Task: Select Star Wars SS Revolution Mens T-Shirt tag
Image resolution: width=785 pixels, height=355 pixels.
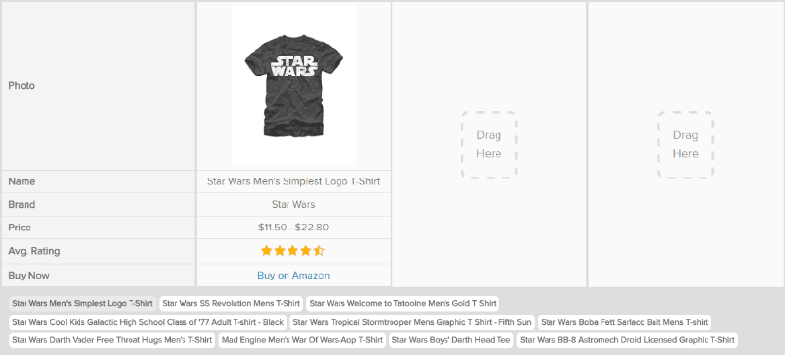Action: coord(231,303)
